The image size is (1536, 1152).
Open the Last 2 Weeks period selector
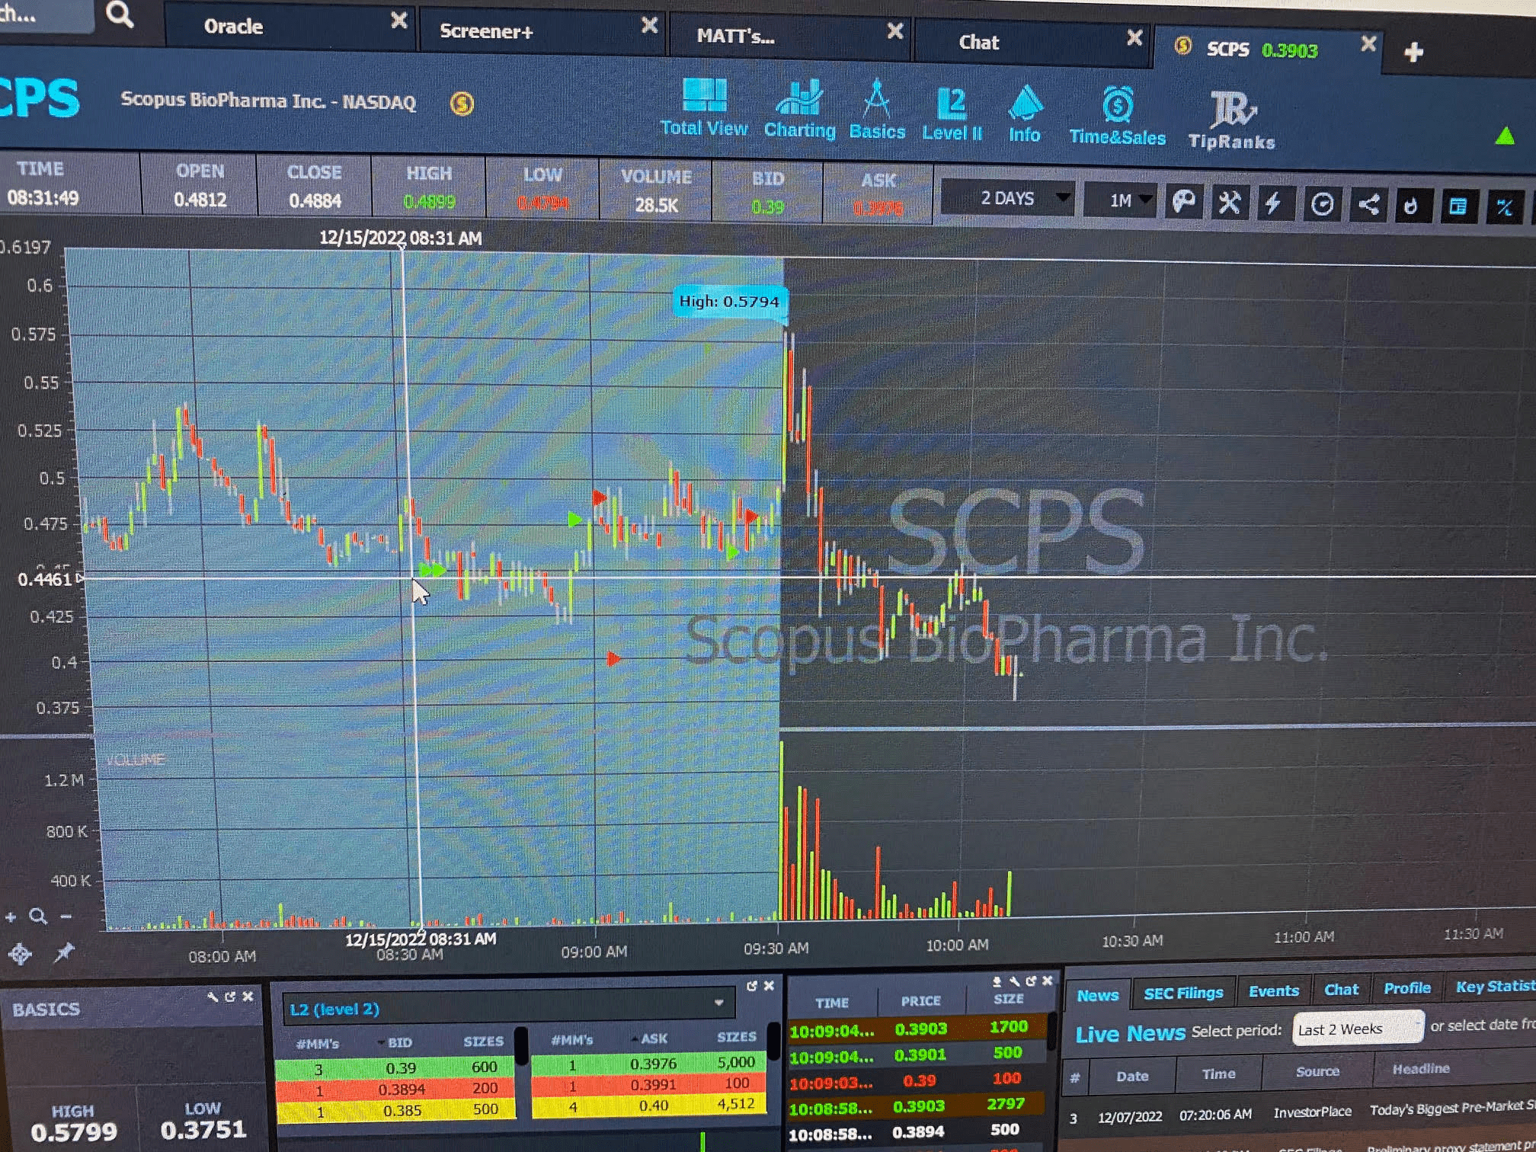[1357, 1029]
